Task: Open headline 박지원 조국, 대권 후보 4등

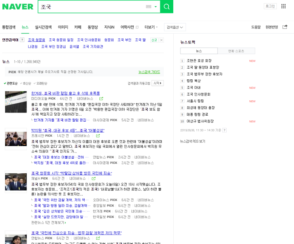Action: 68,130
